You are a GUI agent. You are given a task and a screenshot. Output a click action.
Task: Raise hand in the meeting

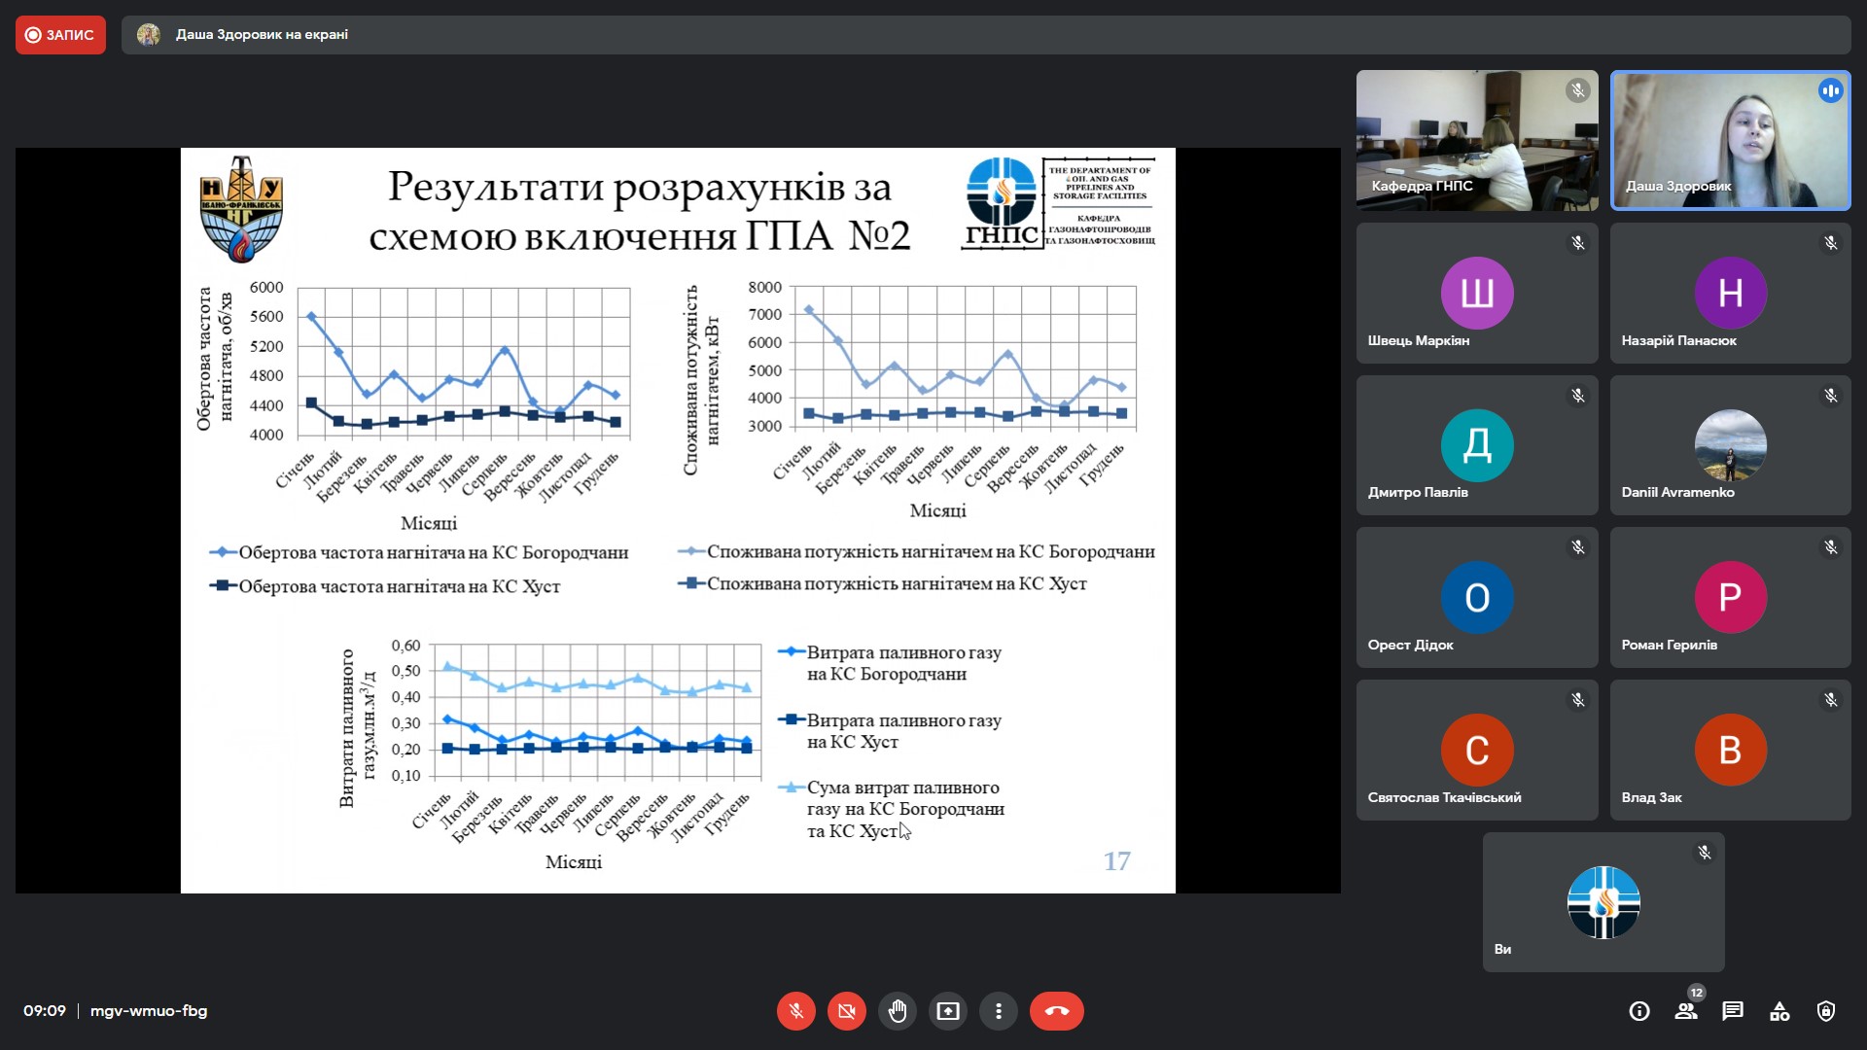pyautogui.click(x=897, y=1011)
